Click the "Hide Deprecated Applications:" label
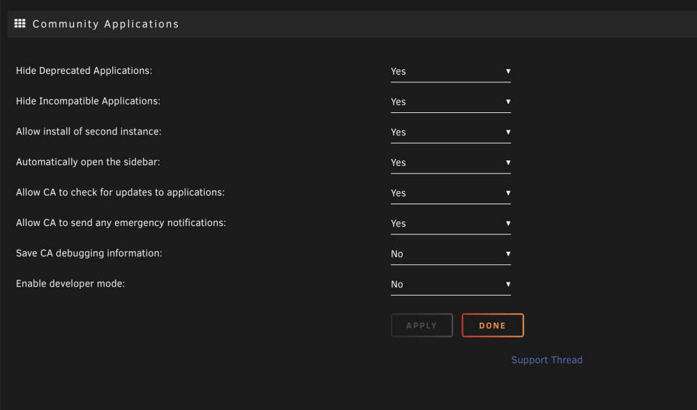This screenshot has width=697, height=410. (x=84, y=70)
